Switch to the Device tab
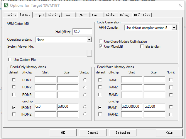 [11, 15]
